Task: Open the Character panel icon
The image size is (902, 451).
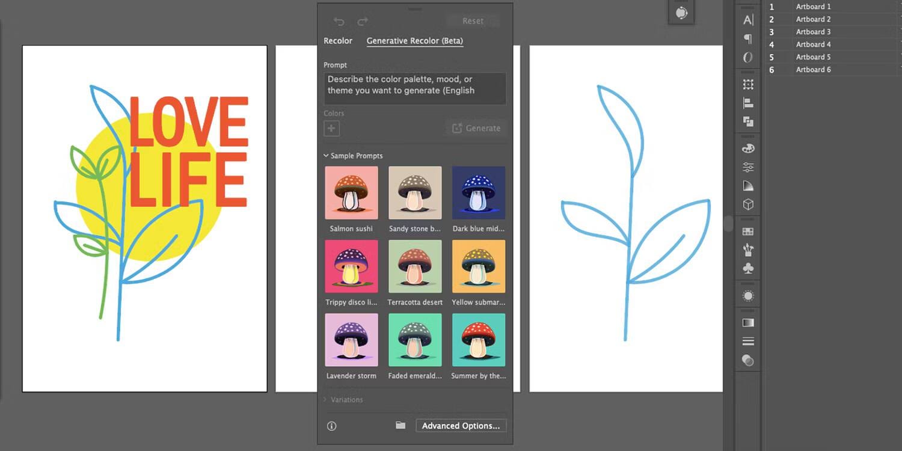Action: tap(747, 20)
